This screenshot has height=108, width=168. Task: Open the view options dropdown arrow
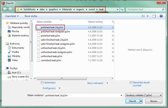click(x=148, y=16)
